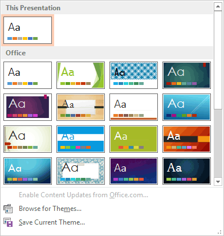Choose Save Current Theme...
The width and height of the screenshot is (224, 236).
[52, 222]
